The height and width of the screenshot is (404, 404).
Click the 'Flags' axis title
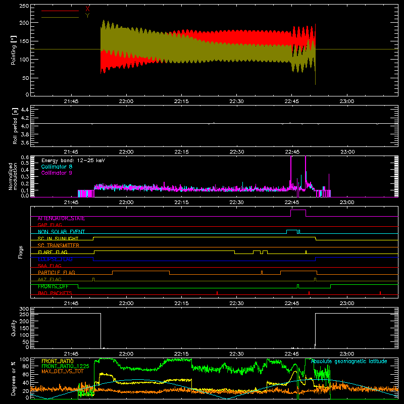(21, 252)
